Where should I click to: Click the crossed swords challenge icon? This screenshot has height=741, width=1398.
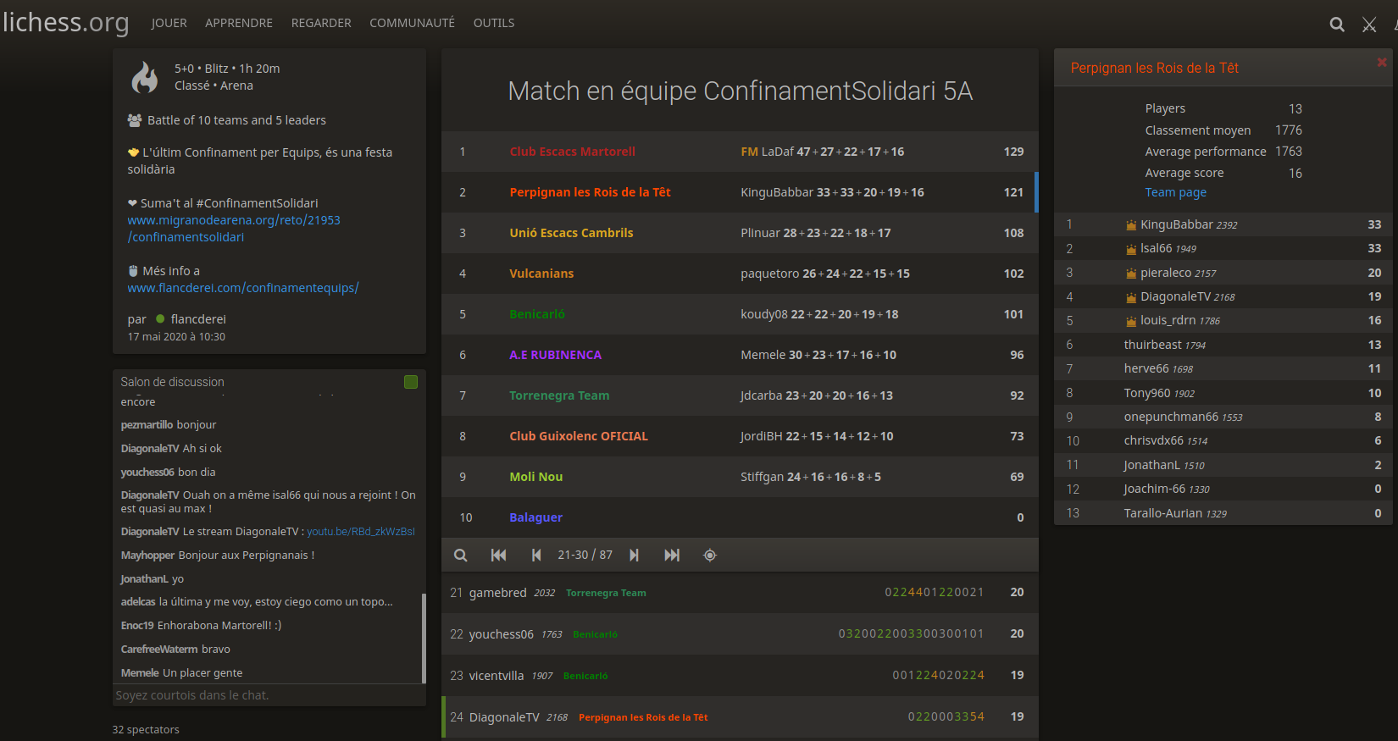(x=1369, y=25)
